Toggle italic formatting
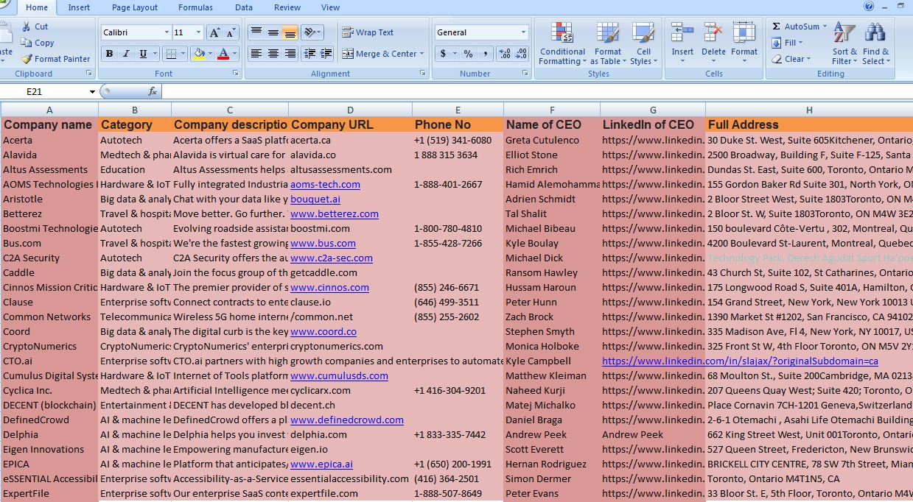The height and width of the screenshot is (502, 913). coord(127,54)
